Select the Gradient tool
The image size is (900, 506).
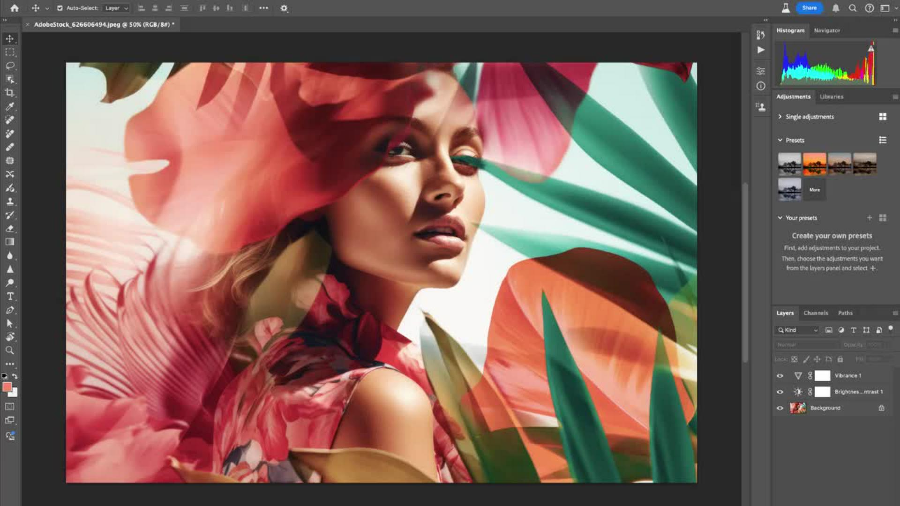pyautogui.click(x=10, y=242)
